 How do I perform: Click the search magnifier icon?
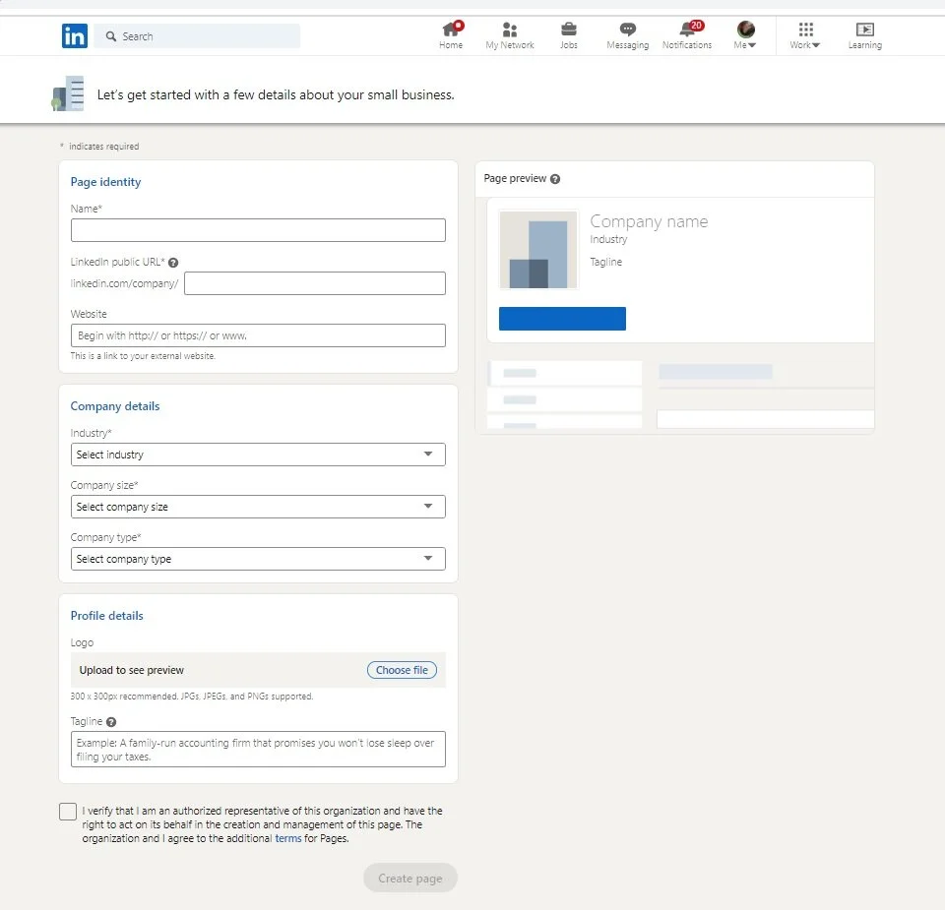click(111, 36)
